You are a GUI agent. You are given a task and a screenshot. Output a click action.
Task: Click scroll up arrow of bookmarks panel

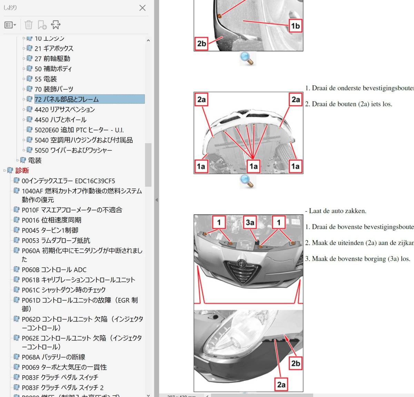(148, 40)
